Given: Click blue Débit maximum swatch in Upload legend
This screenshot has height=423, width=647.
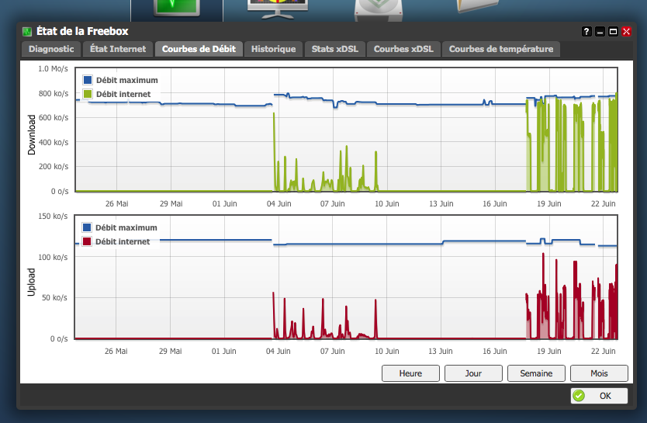Looking at the screenshot, I should tap(87, 227).
